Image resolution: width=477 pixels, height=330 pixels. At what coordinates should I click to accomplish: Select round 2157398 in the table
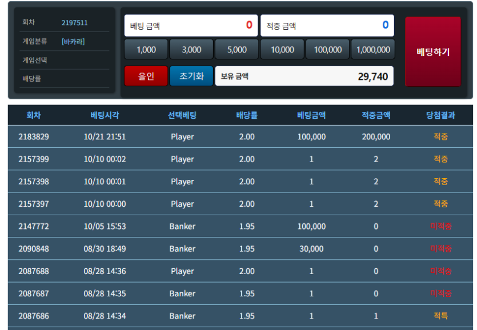tap(34, 182)
